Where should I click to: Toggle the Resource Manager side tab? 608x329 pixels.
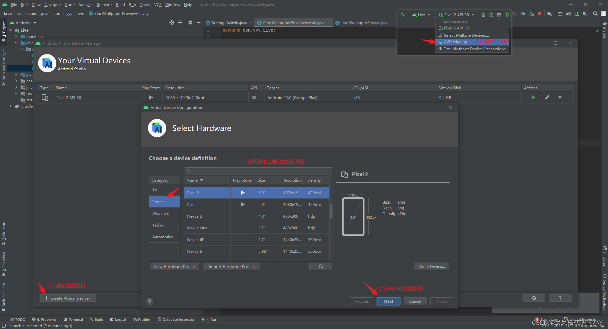pos(4,67)
